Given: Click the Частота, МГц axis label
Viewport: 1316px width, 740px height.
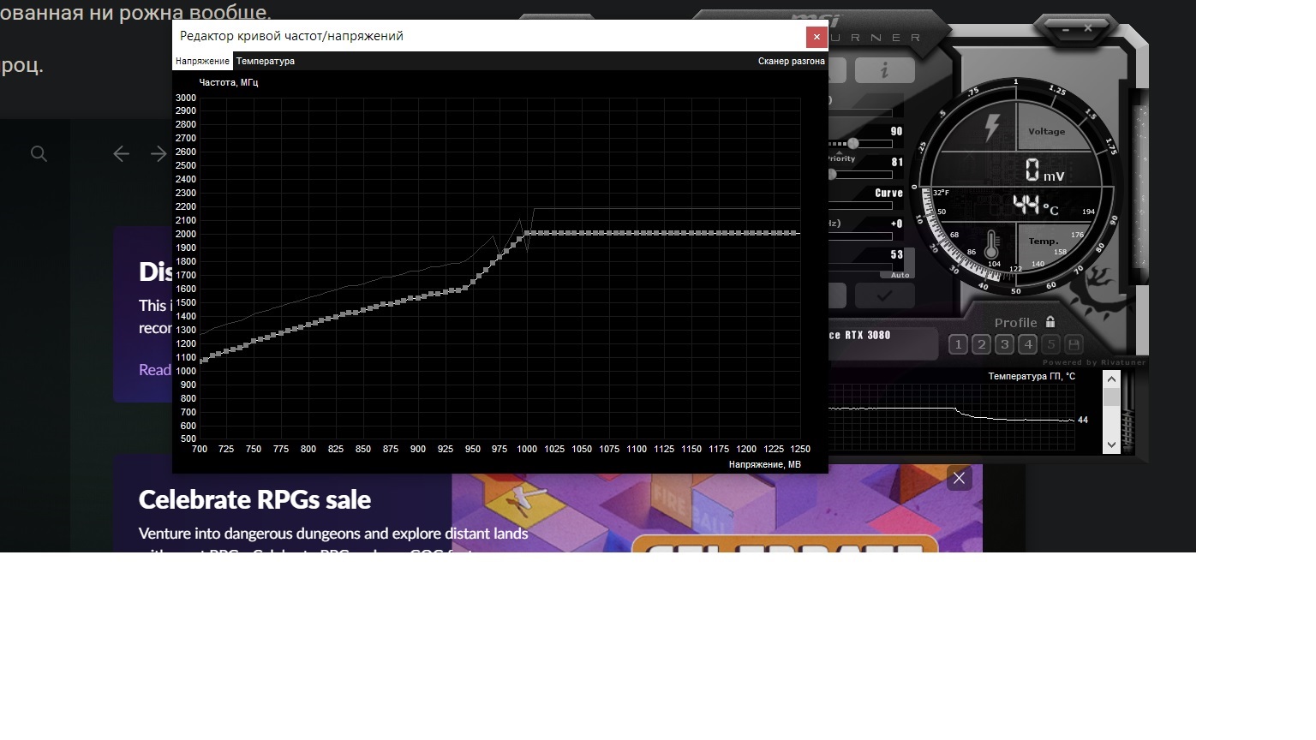Looking at the screenshot, I should pos(229,82).
